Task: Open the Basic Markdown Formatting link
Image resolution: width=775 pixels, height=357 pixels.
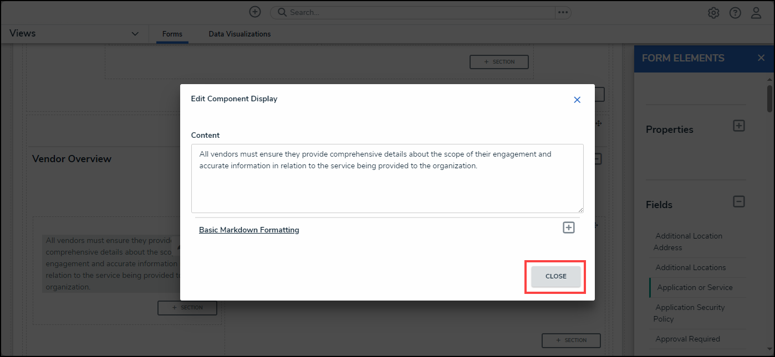Action: pos(249,230)
